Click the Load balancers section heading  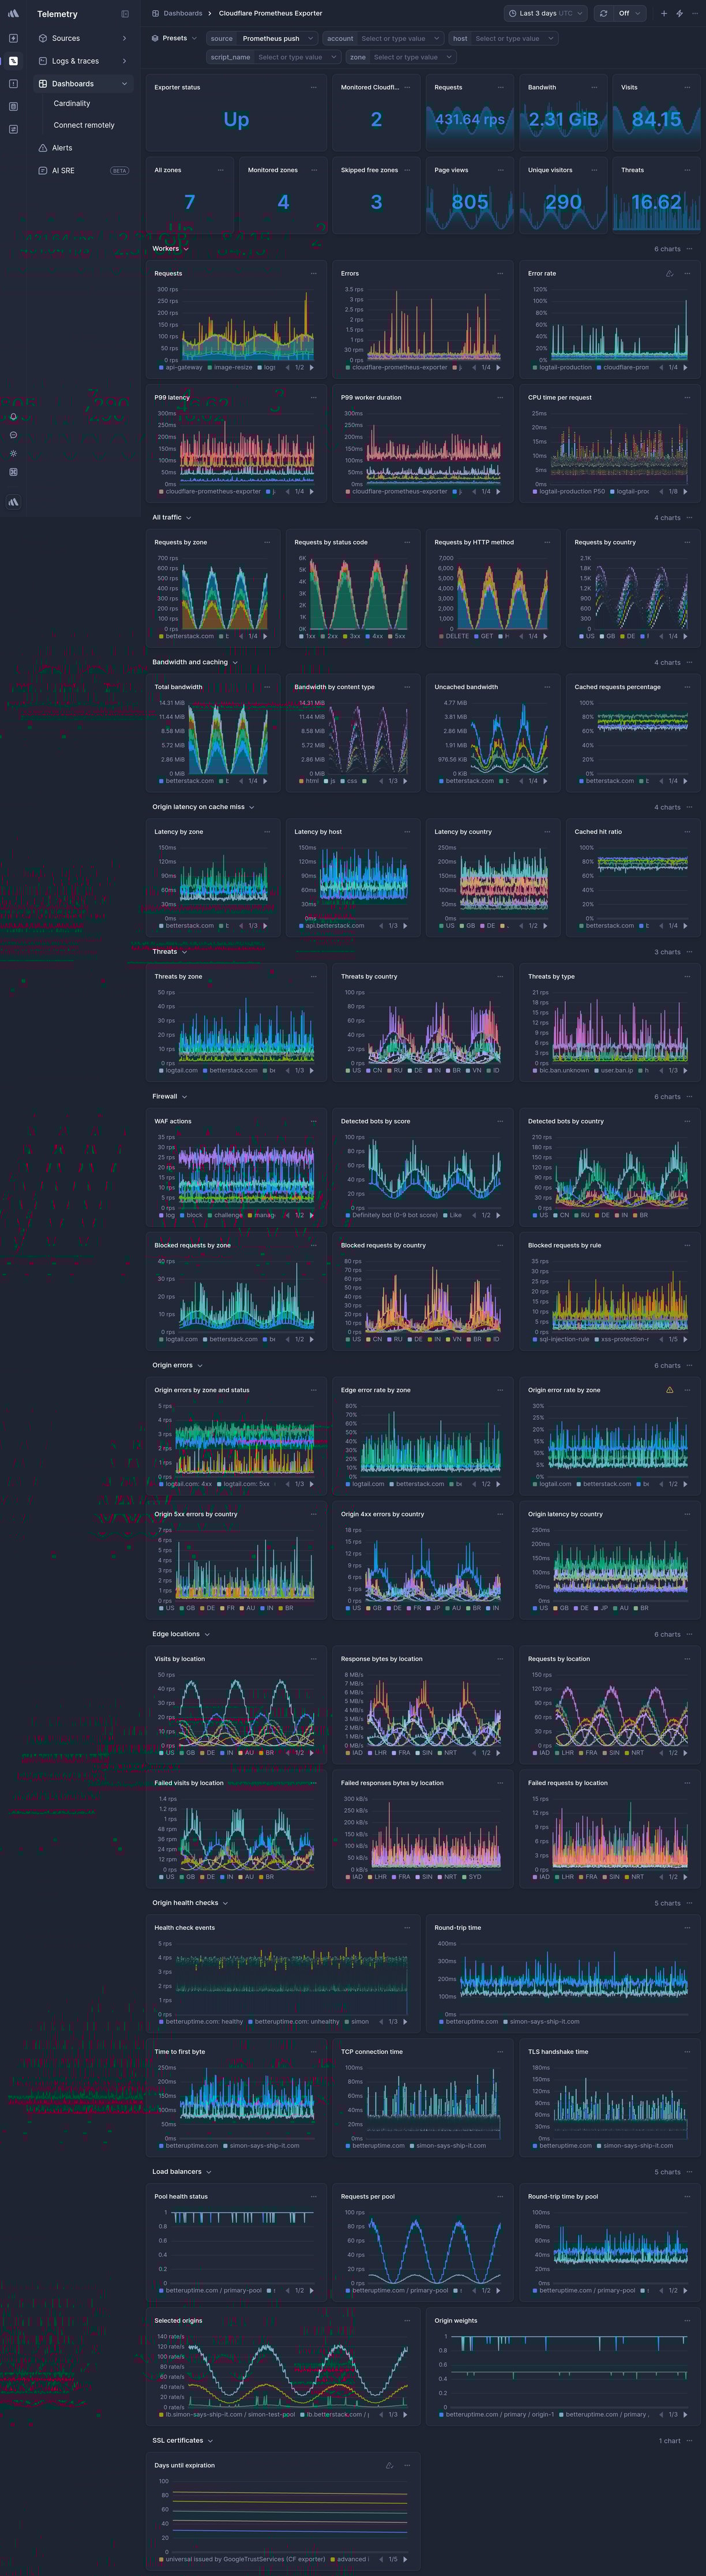pos(177,2172)
